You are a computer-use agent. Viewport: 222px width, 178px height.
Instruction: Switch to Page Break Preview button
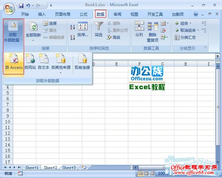coord(152,174)
